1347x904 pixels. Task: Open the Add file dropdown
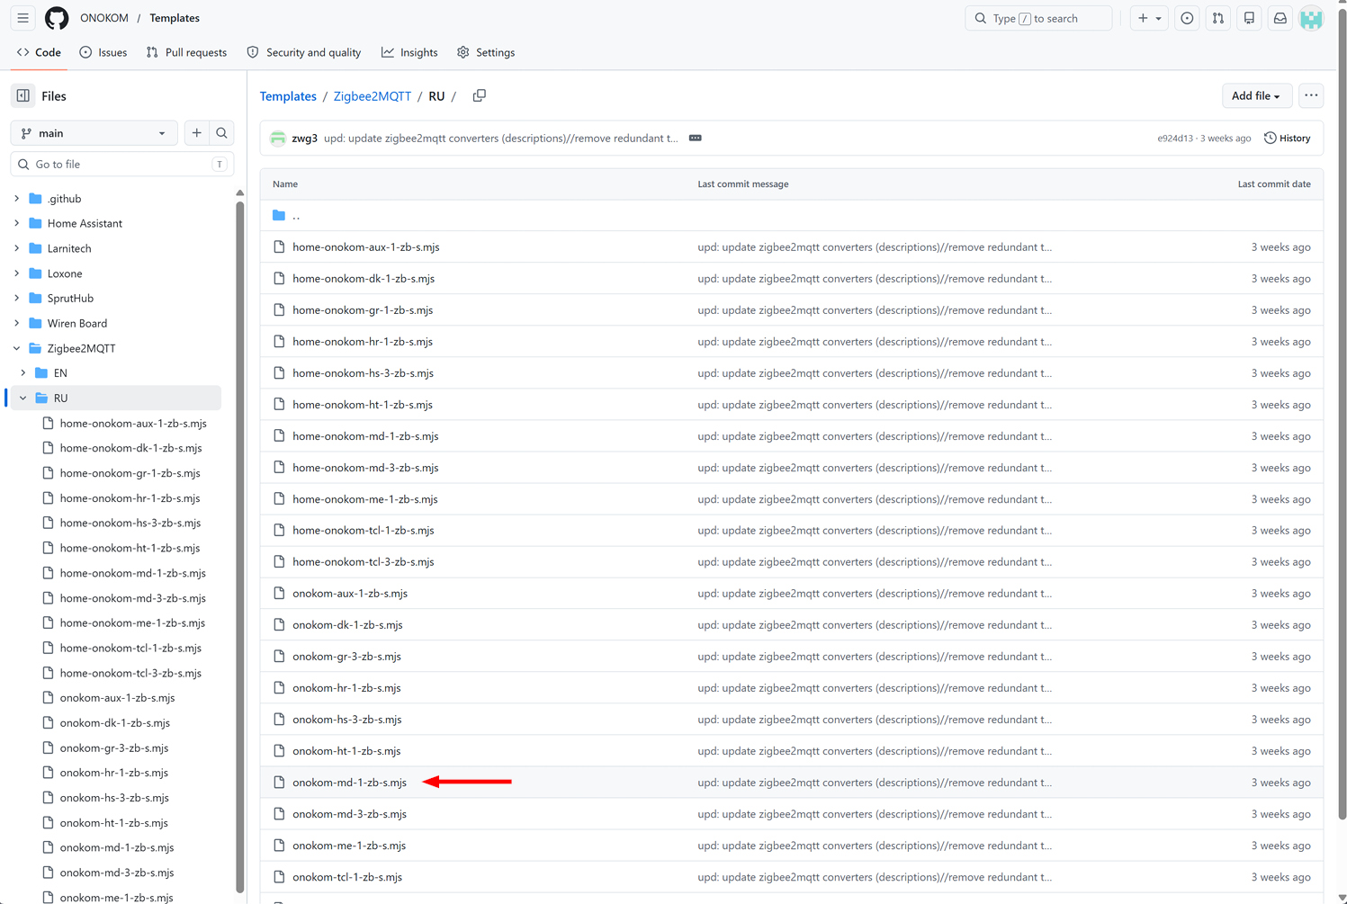[x=1256, y=95]
